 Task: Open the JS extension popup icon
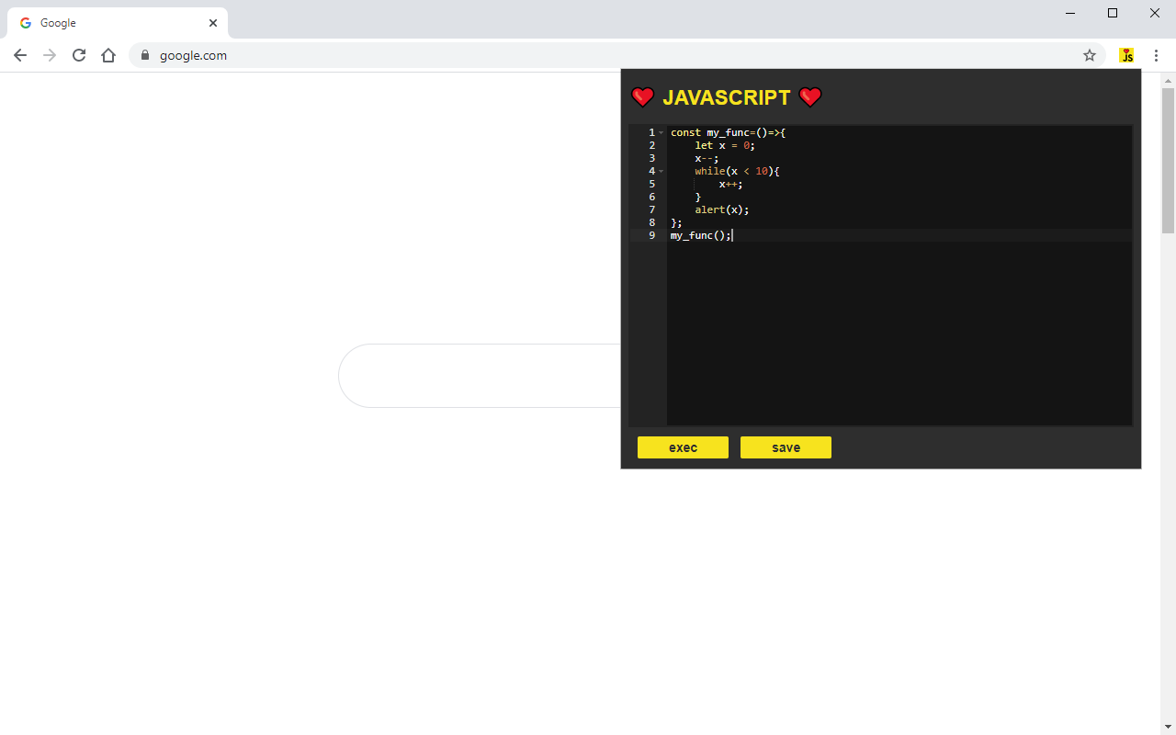click(1126, 55)
